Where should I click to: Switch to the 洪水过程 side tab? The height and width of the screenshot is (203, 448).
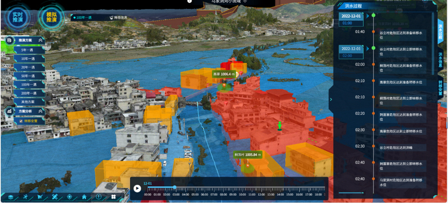click(440, 31)
